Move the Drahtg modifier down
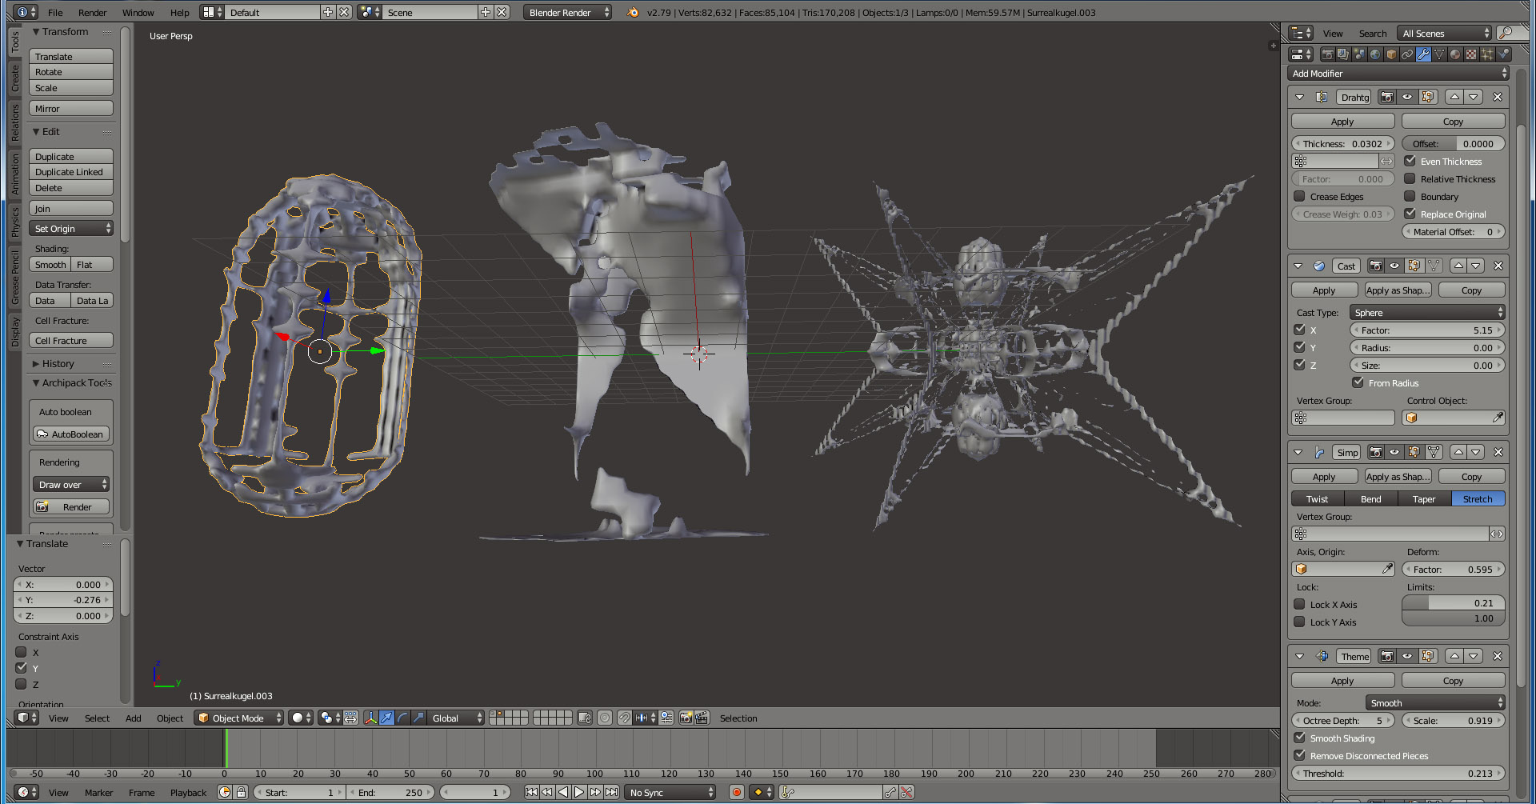 click(1473, 97)
